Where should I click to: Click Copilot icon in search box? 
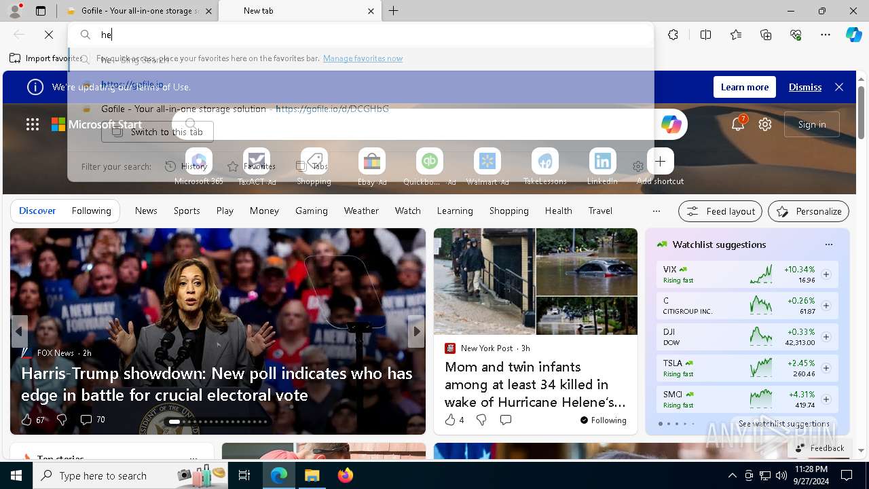click(x=671, y=124)
